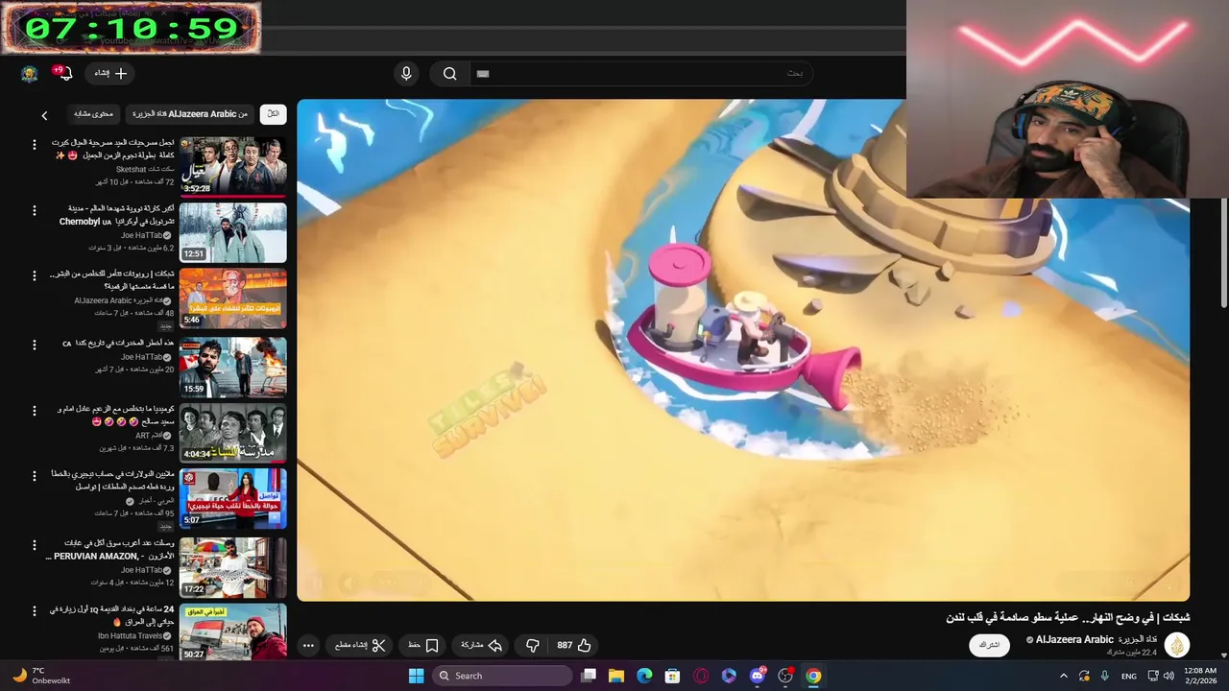This screenshot has width=1229, height=691.
Task: Click the main video player
Action: 743,350
